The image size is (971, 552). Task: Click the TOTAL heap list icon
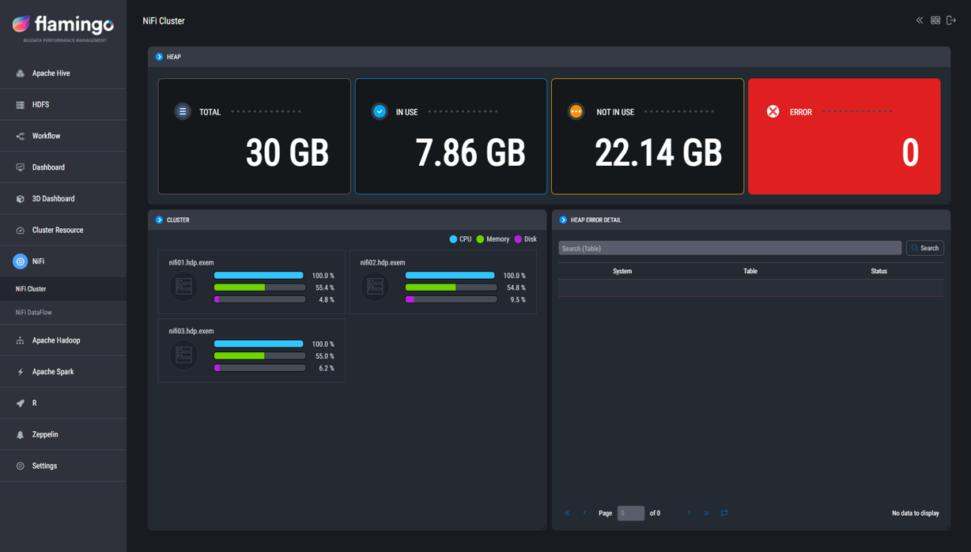click(183, 111)
